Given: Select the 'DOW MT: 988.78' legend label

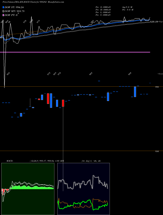Looking at the screenshot, I should coord(14,11).
